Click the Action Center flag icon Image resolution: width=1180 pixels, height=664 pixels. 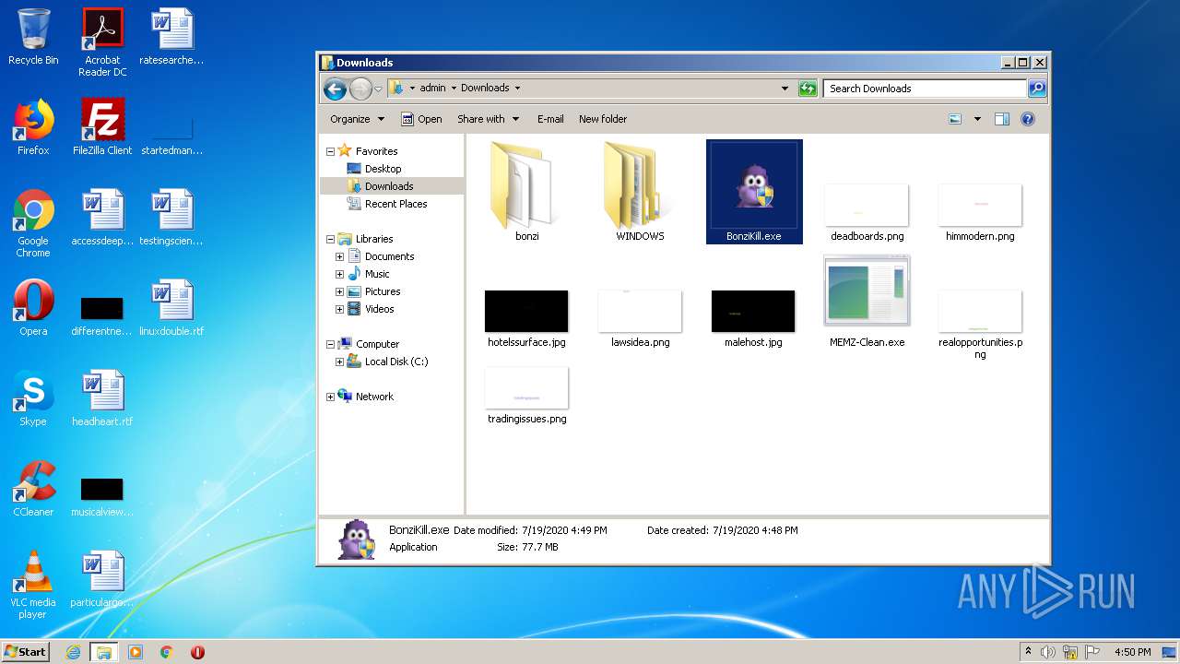(1092, 652)
